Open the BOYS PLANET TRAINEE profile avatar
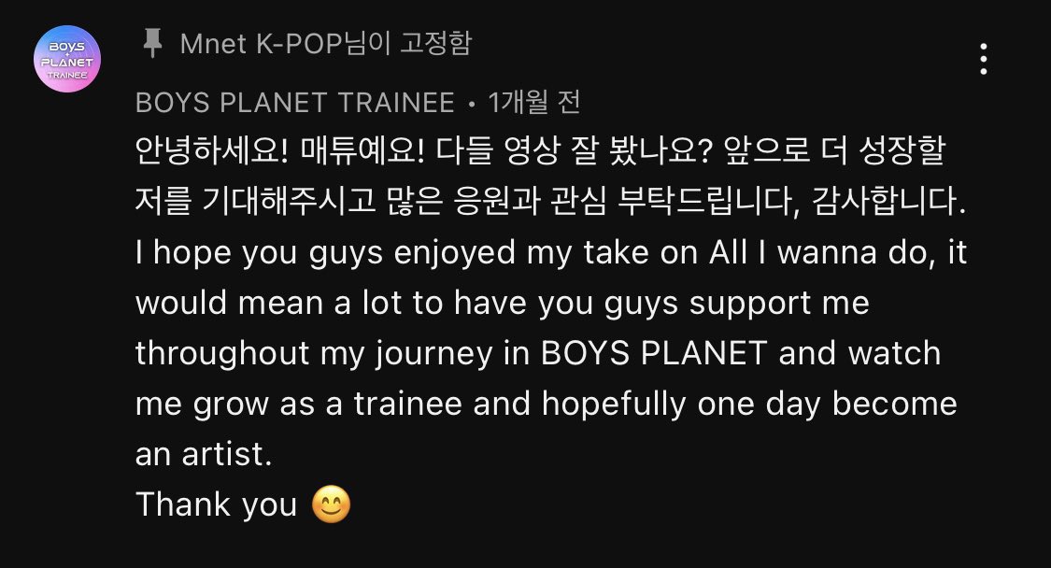1051x568 pixels. coord(66,61)
